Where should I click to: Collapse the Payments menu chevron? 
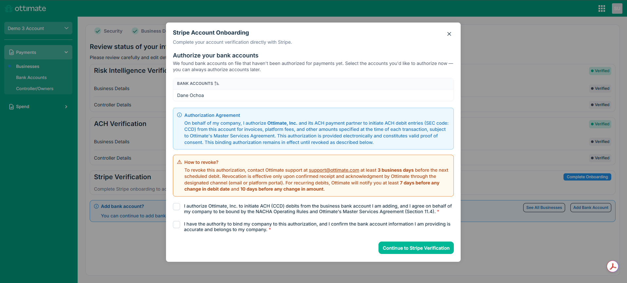[x=66, y=52]
